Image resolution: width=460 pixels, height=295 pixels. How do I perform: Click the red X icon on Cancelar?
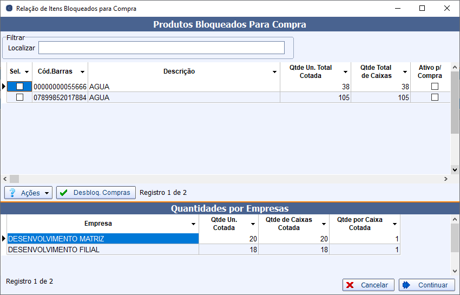click(x=350, y=285)
